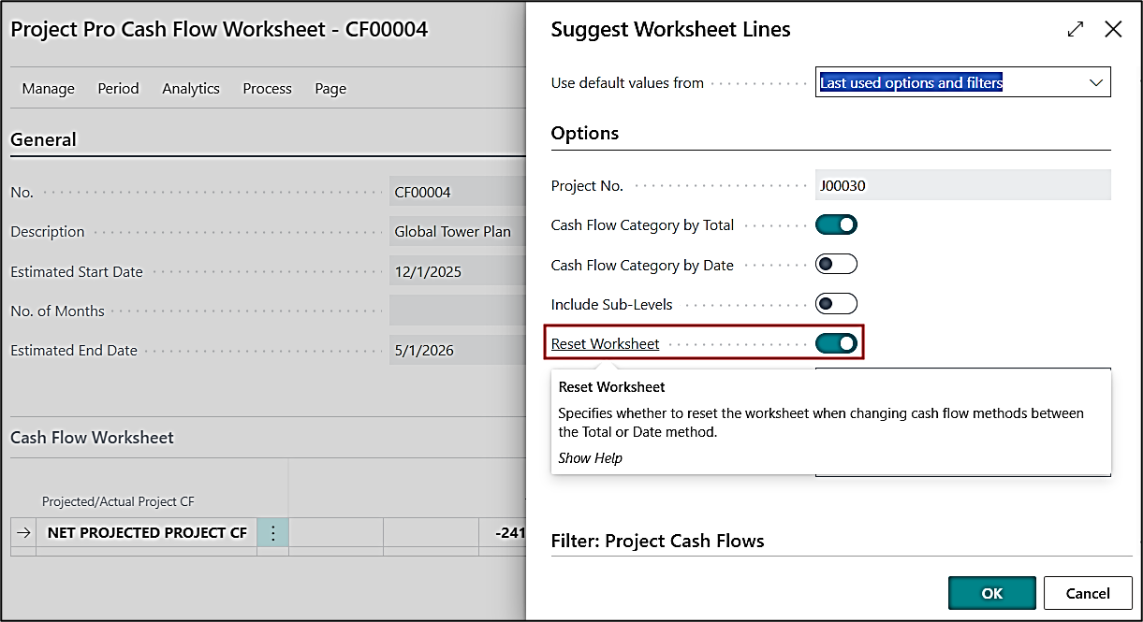Select the NET PROJECTED PROJECT CF cell

tap(147, 533)
